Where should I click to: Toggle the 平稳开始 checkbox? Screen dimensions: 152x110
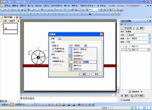(x=53, y=48)
